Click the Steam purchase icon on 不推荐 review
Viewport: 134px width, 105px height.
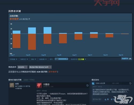point(87,85)
